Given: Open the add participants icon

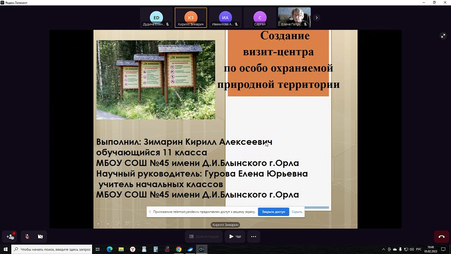Looking at the screenshot, I should tap(10, 237).
